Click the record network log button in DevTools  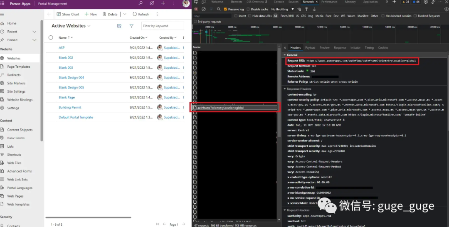(196, 9)
